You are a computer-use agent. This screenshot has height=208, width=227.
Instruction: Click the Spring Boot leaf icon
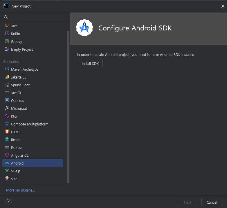(x=7, y=85)
